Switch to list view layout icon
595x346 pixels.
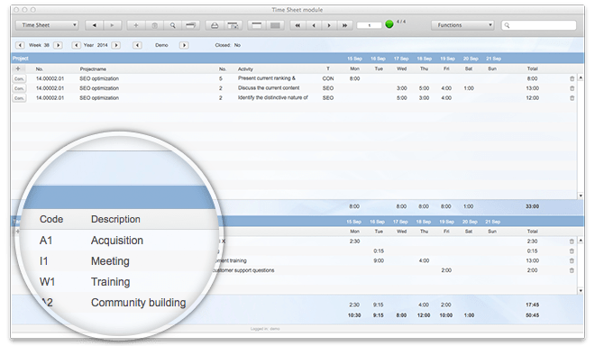[275, 25]
